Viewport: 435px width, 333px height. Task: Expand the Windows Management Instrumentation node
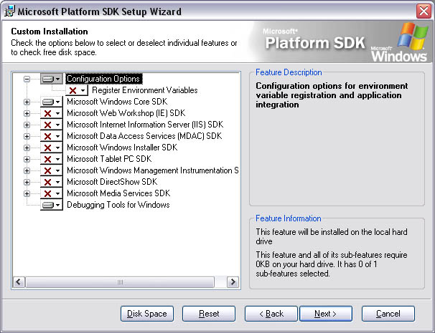pos(27,170)
